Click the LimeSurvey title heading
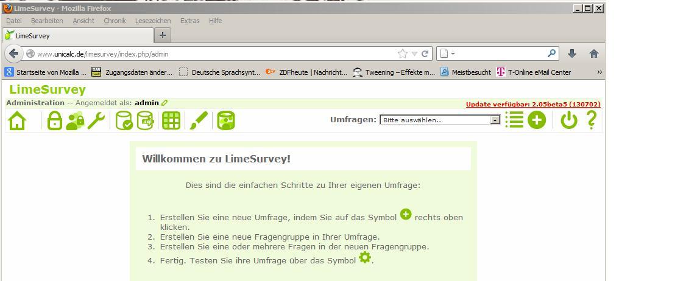This screenshot has width=686, height=281. point(48,89)
